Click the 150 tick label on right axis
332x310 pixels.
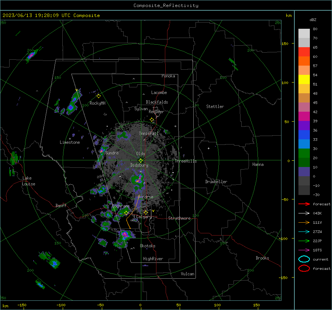pyautogui.click(x=285, y=43)
